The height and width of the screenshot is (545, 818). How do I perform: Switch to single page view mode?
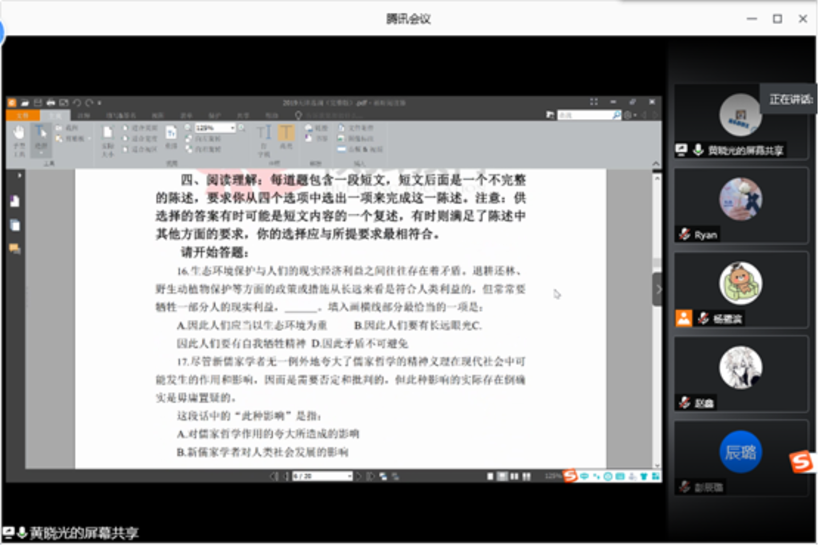pos(490,476)
